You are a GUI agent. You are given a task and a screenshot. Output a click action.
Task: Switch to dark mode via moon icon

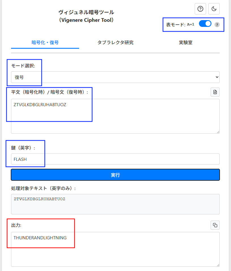pyautogui.click(x=214, y=9)
